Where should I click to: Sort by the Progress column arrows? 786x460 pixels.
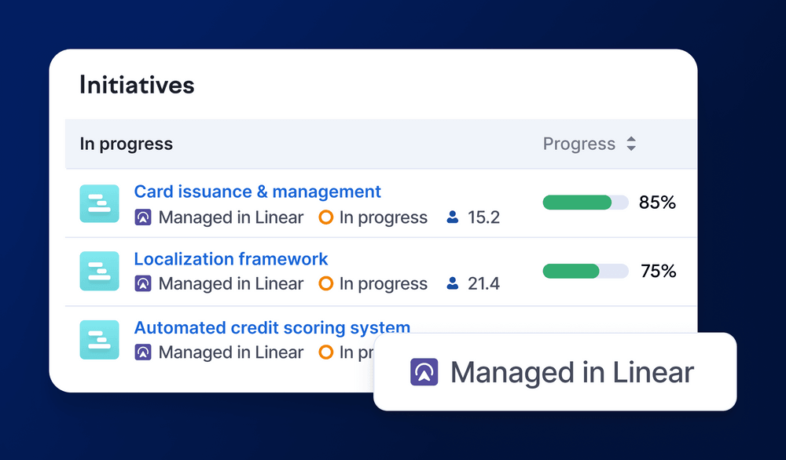click(x=630, y=144)
